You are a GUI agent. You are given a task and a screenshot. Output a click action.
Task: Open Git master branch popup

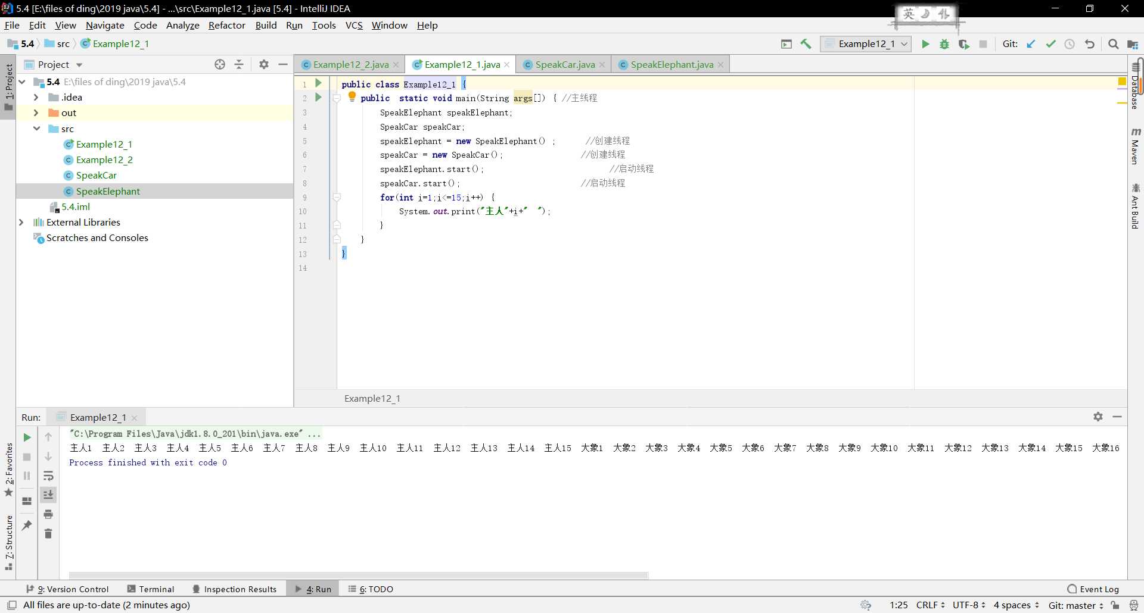(1075, 605)
